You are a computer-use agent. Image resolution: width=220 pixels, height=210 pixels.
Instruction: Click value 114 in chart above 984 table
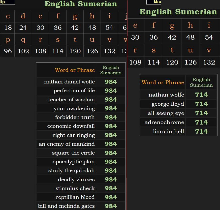tap(58, 51)
